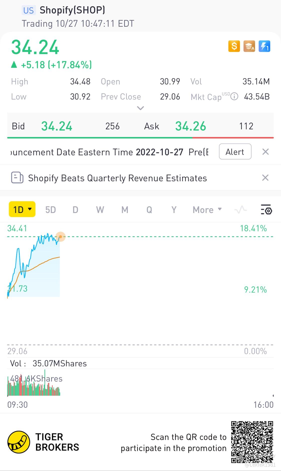The width and height of the screenshot is (281, 471).
Task: Tap the blue lightning bolt badge icon
Action: coord(264,46)
